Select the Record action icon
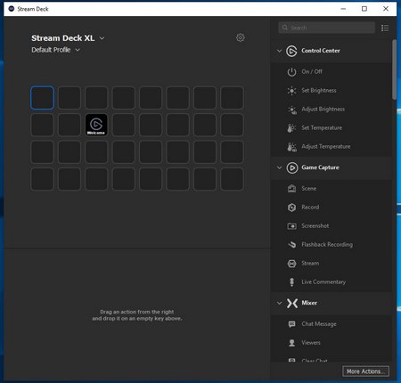This screenshot has width=401, height=383. pos(291,208)
